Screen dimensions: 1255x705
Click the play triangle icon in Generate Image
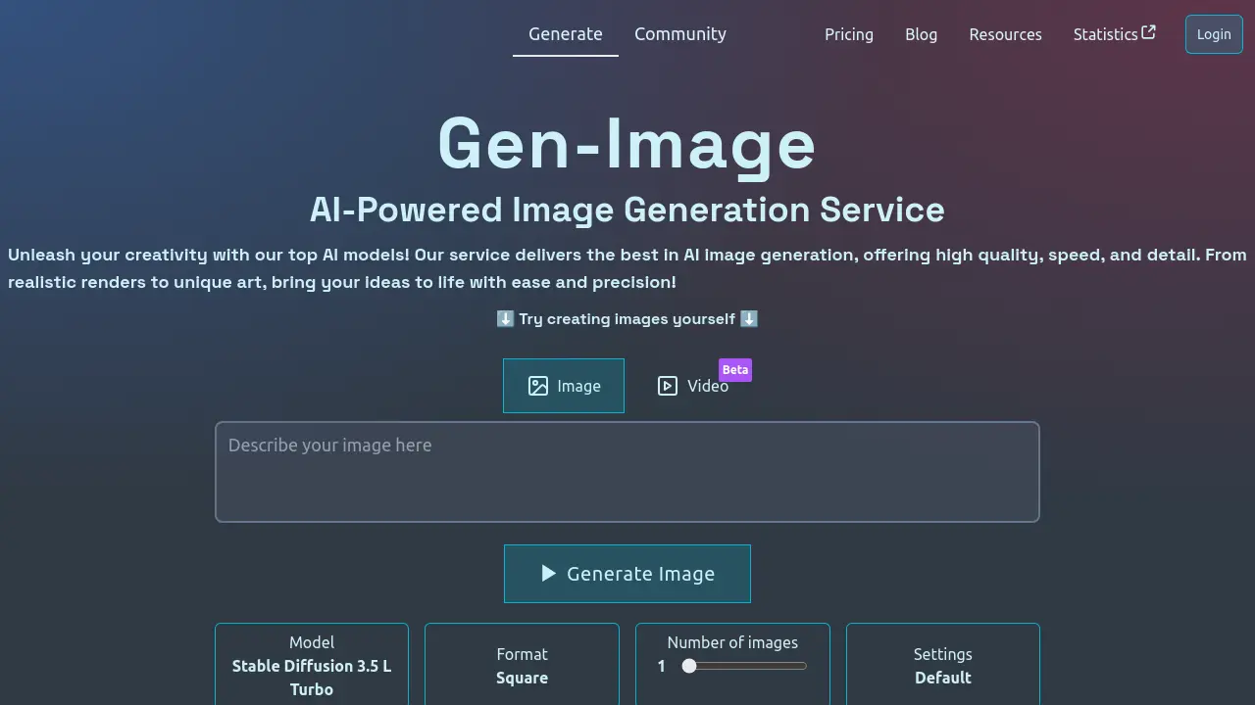click(549, 573)
